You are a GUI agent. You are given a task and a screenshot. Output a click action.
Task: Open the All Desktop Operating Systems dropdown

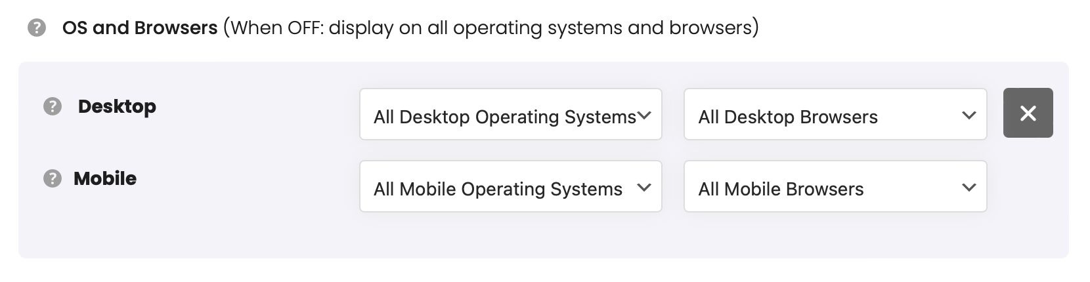(511, 114)
